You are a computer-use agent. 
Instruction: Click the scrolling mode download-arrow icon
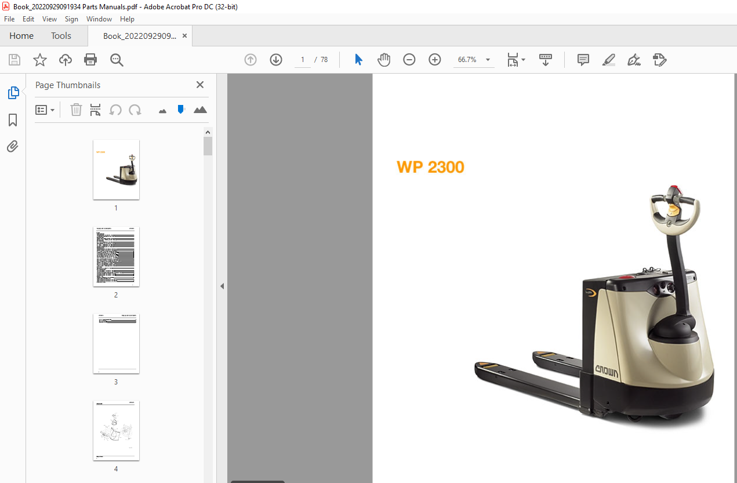[546, 60]
